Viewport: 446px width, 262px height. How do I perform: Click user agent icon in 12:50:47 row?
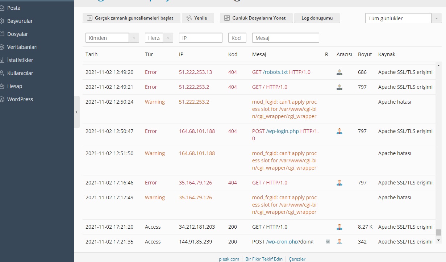339,131
